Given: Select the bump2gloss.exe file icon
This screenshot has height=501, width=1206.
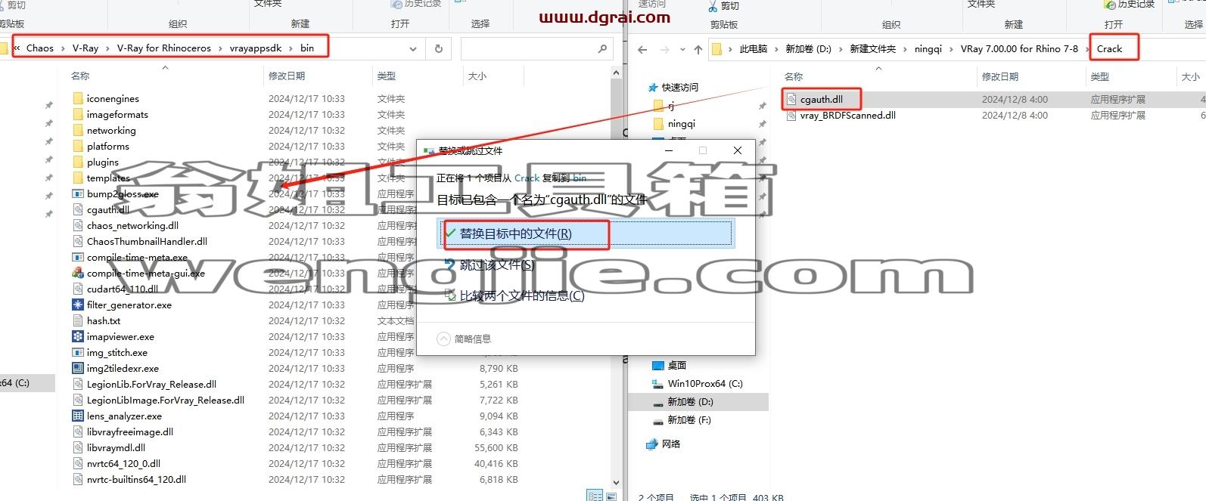Looking at the screenshot, I should point(77,193).
